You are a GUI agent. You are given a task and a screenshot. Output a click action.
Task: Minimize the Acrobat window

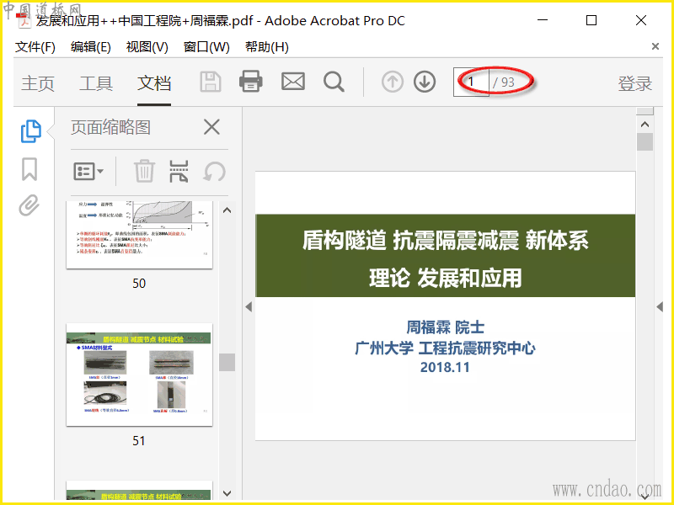543,20
